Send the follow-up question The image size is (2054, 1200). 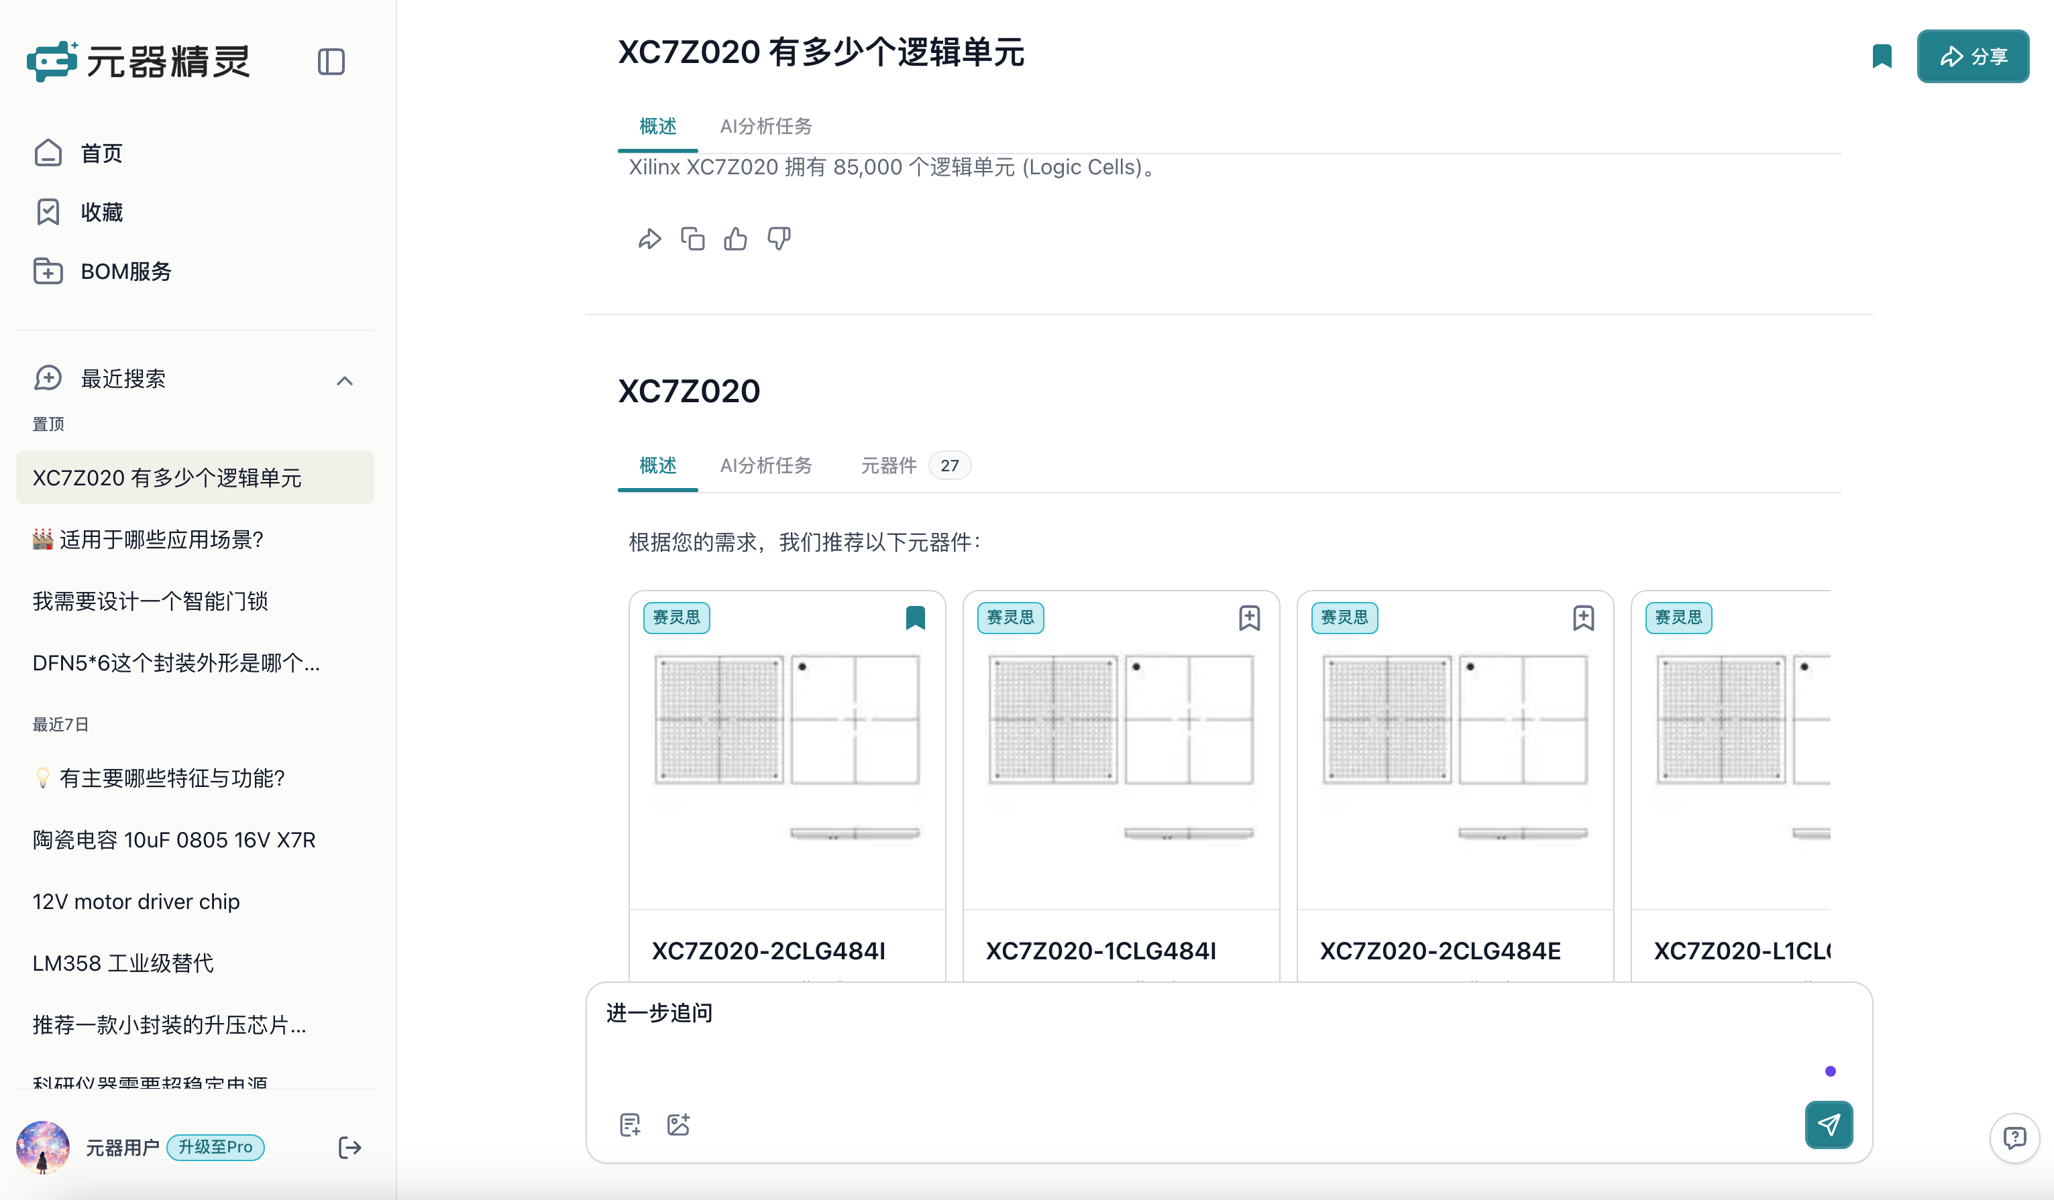click(x=1829, y=1124)
